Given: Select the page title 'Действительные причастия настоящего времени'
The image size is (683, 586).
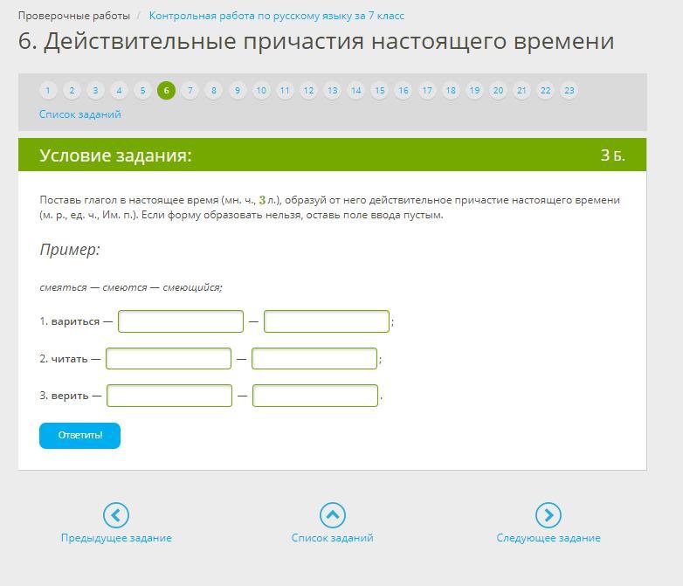Looking at the screenshot, I should 329,42.
